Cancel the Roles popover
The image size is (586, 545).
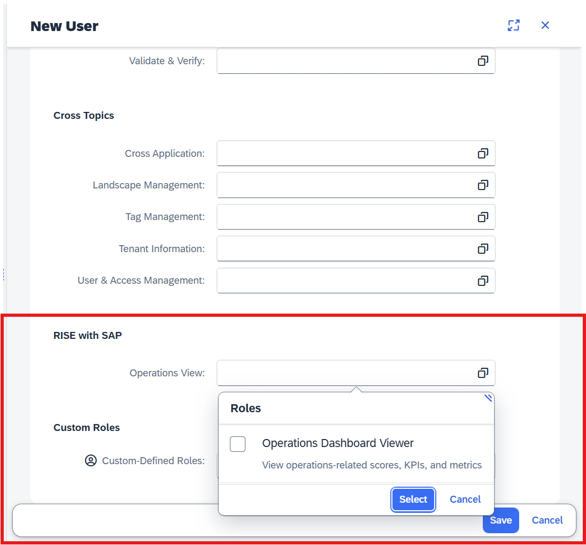[465, 499]
